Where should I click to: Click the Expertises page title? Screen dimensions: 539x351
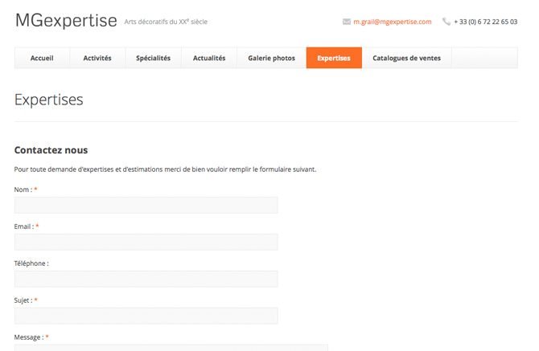point(49,100)
